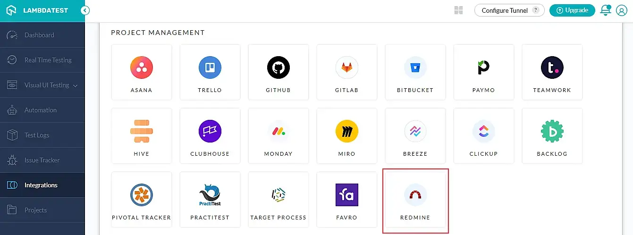Collapse the sidebar with arrow toggle
Screen dimensions: 633x235
(85, 10)
